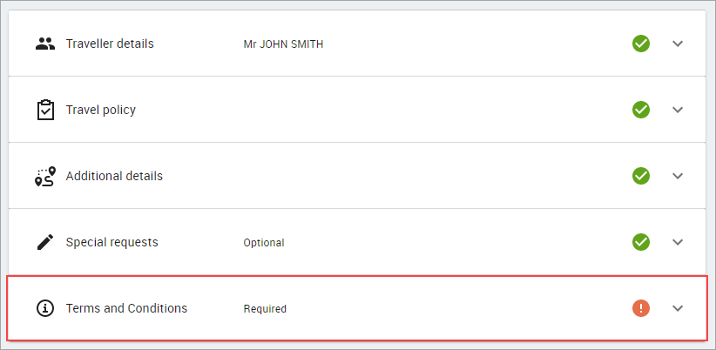This screenshot has height=350, width=716.
Task: Click orange warning icon for Terms and Conditions
Action: [641, 308]
